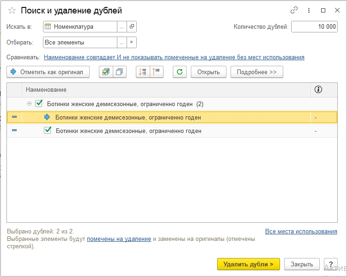Open the title bar more-options menu
Screen dimensions: 347x277
coord(309,10)
